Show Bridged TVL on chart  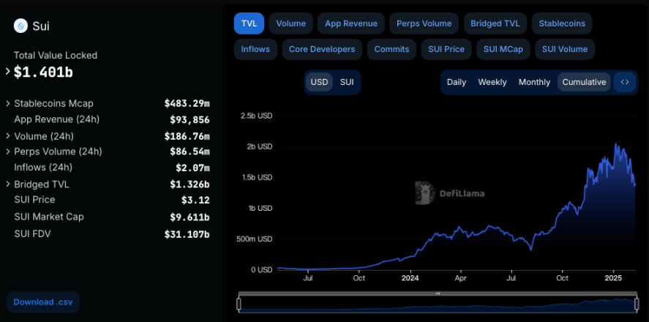(495, 23)
